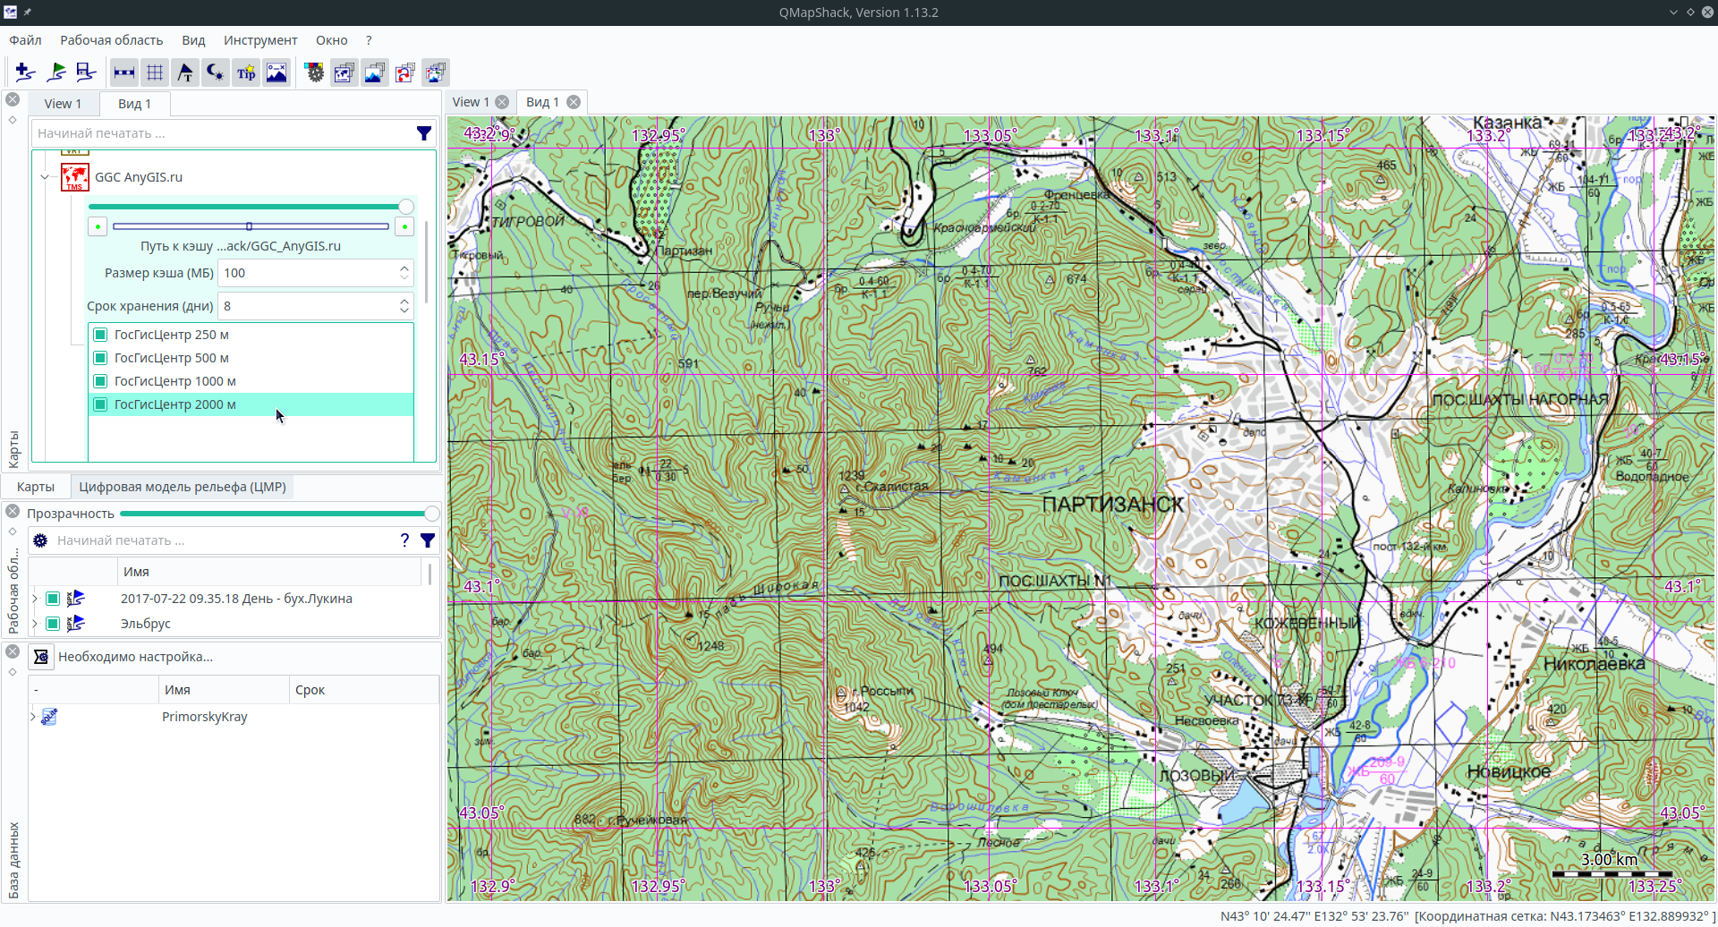
Task: Click the add map view icon
Action: 344,72
